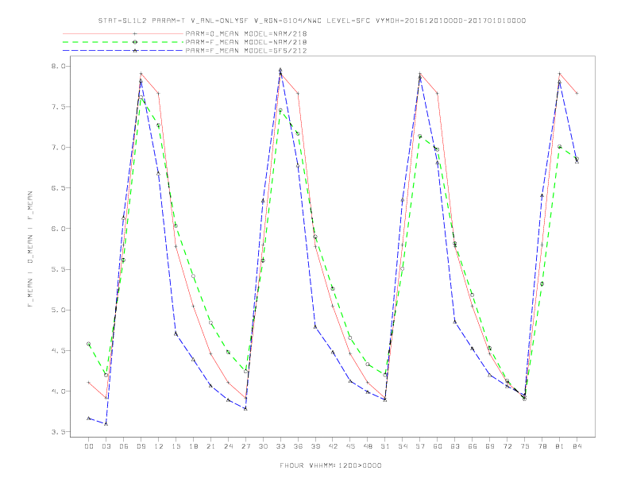Click x-axis tick label 48
This screenshot has height=486, width=629.
tap(368, 446)
